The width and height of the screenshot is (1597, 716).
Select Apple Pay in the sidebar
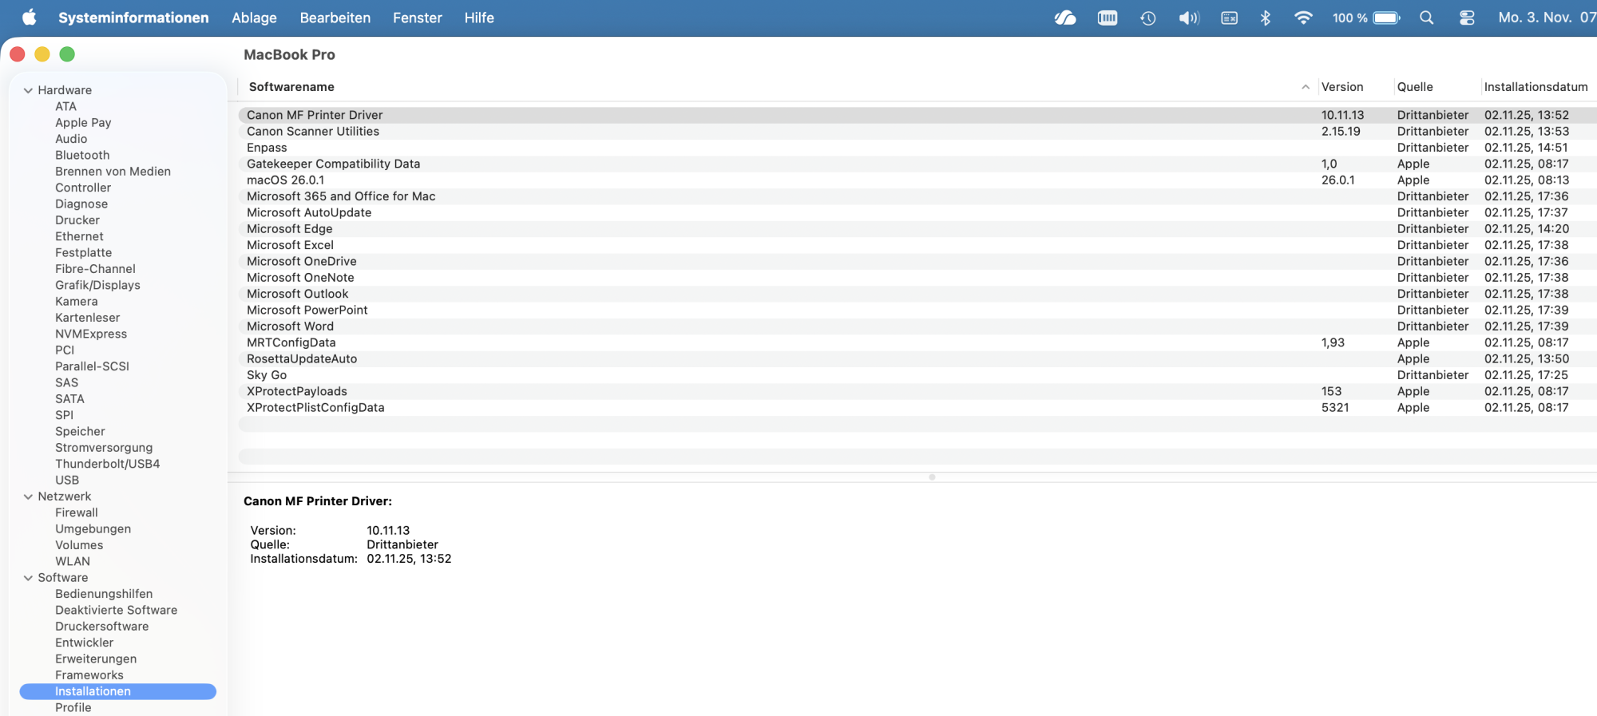tap(83, 122)
